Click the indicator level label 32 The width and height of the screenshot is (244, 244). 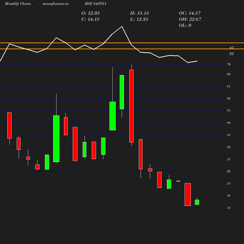coord(231,54)
